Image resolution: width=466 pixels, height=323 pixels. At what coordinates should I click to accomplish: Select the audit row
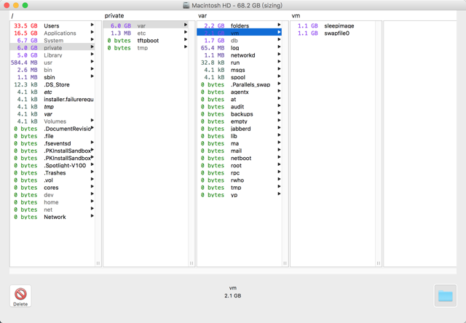pos(240,107)
